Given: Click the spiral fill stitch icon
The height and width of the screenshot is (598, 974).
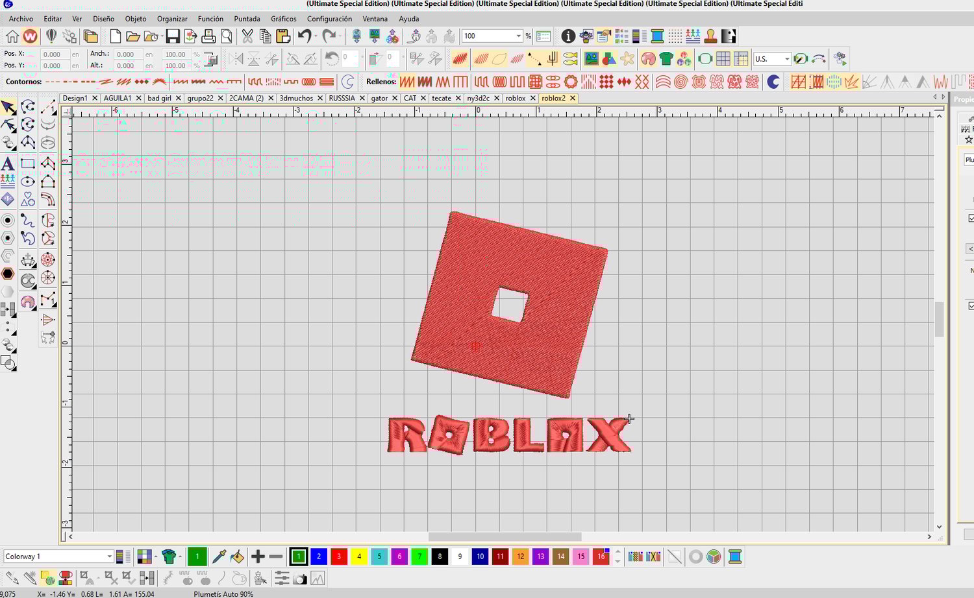Looking at the screenshot, I should [681, 82].
